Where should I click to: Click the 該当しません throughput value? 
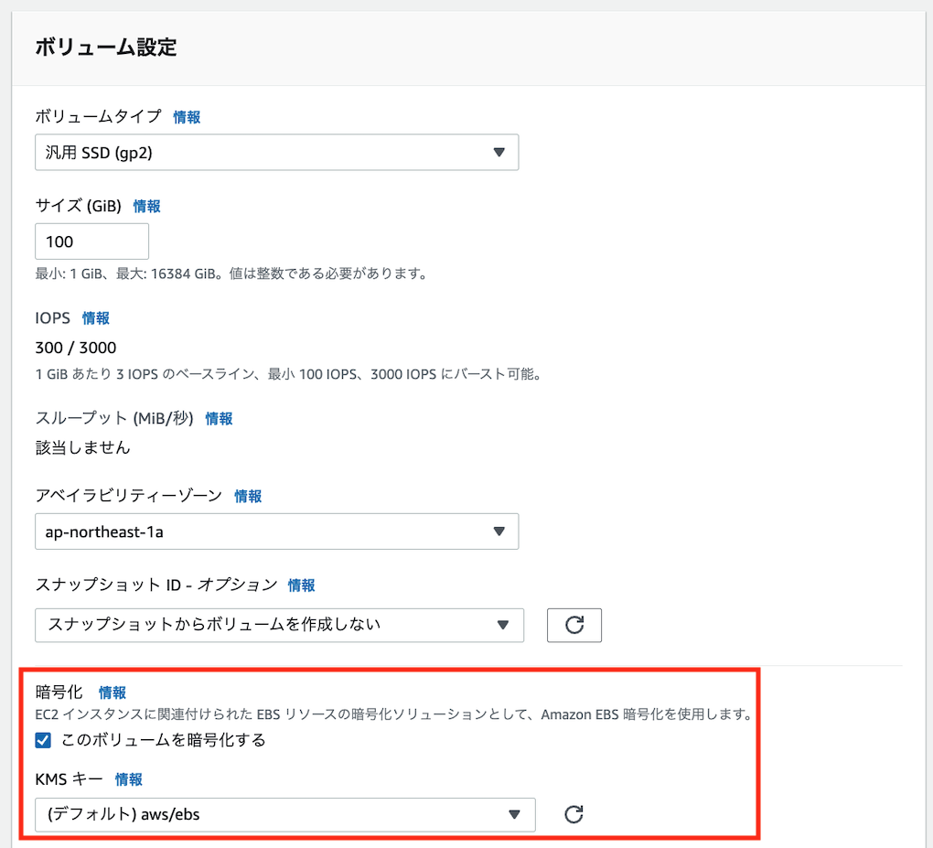pyautogui.click(x=82, y=447)
